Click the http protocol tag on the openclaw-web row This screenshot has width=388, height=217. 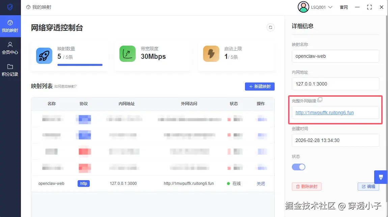pyautogui.click(x=84, y=184)
